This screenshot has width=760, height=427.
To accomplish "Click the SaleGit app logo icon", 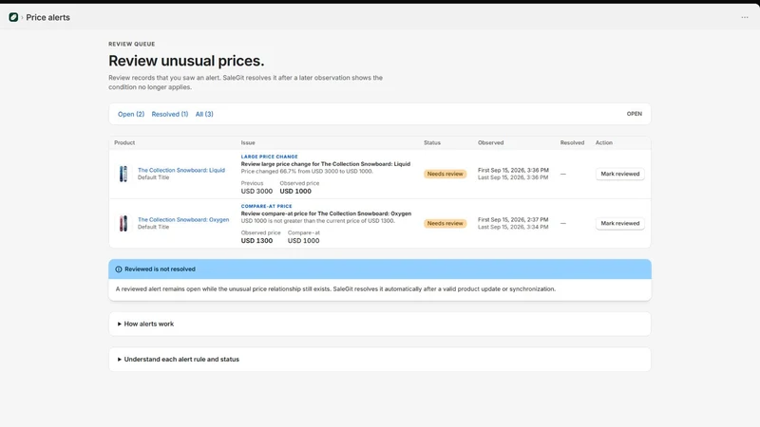I will [13, 17].
